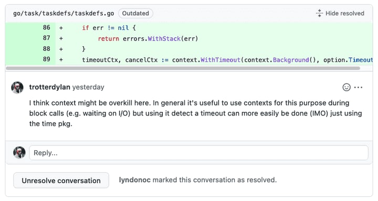Screen dimensions: 378x201
Task: Focus the Reply... text field
Action: pos(198,153)
